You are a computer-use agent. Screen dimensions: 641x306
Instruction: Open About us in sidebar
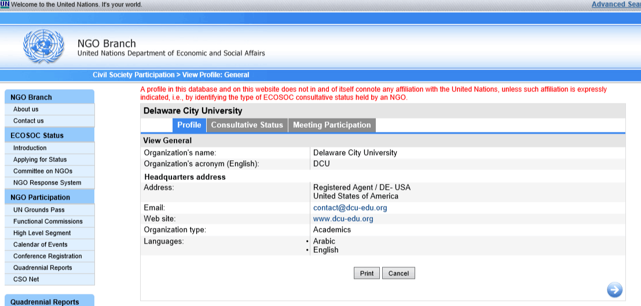point(26,109)
